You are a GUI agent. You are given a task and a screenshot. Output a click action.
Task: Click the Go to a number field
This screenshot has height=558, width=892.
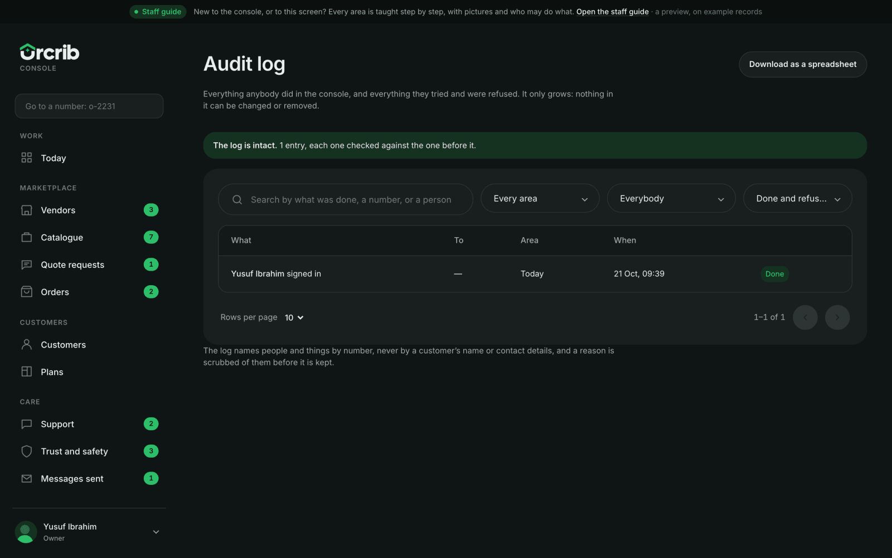89,106
